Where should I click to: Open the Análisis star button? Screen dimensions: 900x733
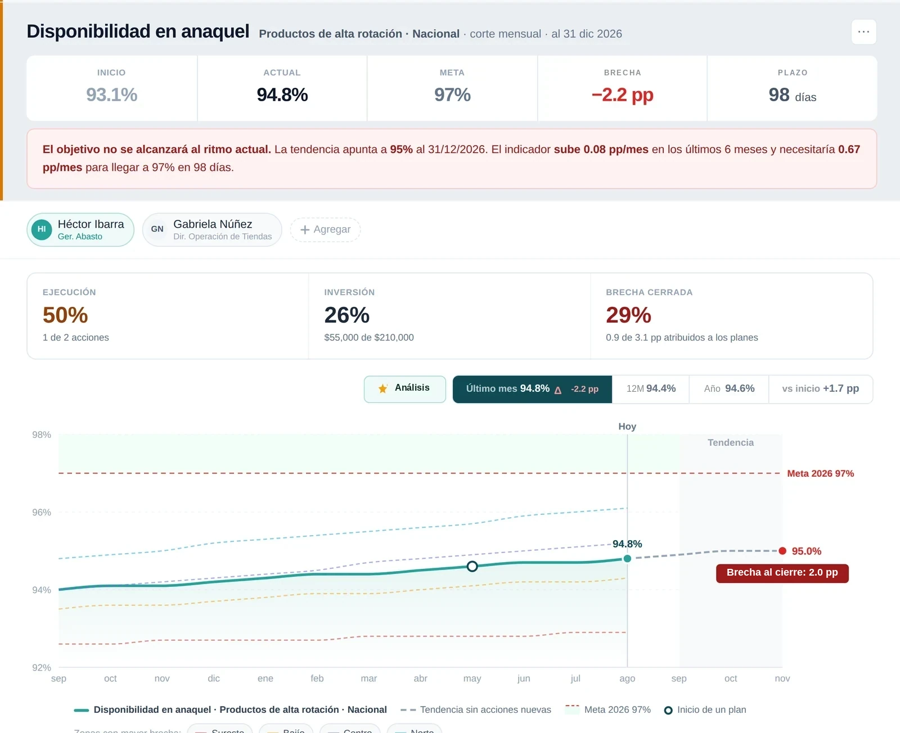click(405, 389)
